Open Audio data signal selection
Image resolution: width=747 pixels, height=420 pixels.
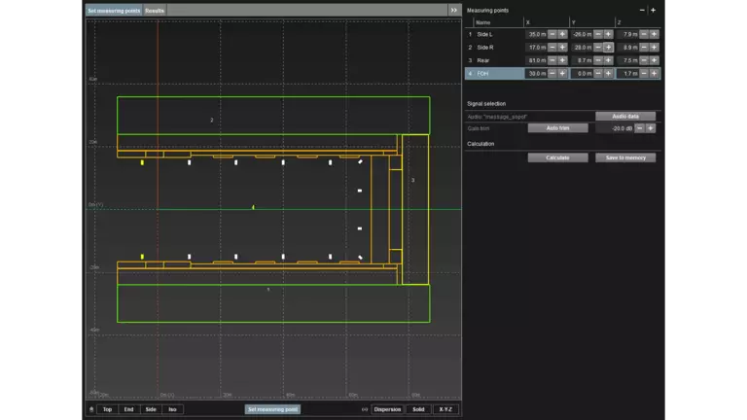625,116
